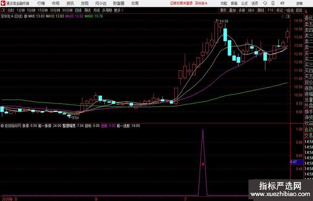Screen dimensions: 313x201
Task: Click the 复权 toolbar button
Action: 223,10
